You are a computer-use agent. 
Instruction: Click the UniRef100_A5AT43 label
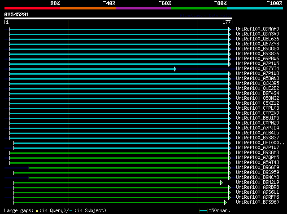click(x=257, y=163)
